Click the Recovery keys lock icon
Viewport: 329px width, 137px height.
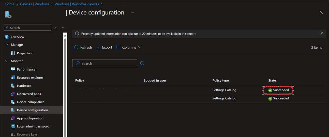coord(13,134)
